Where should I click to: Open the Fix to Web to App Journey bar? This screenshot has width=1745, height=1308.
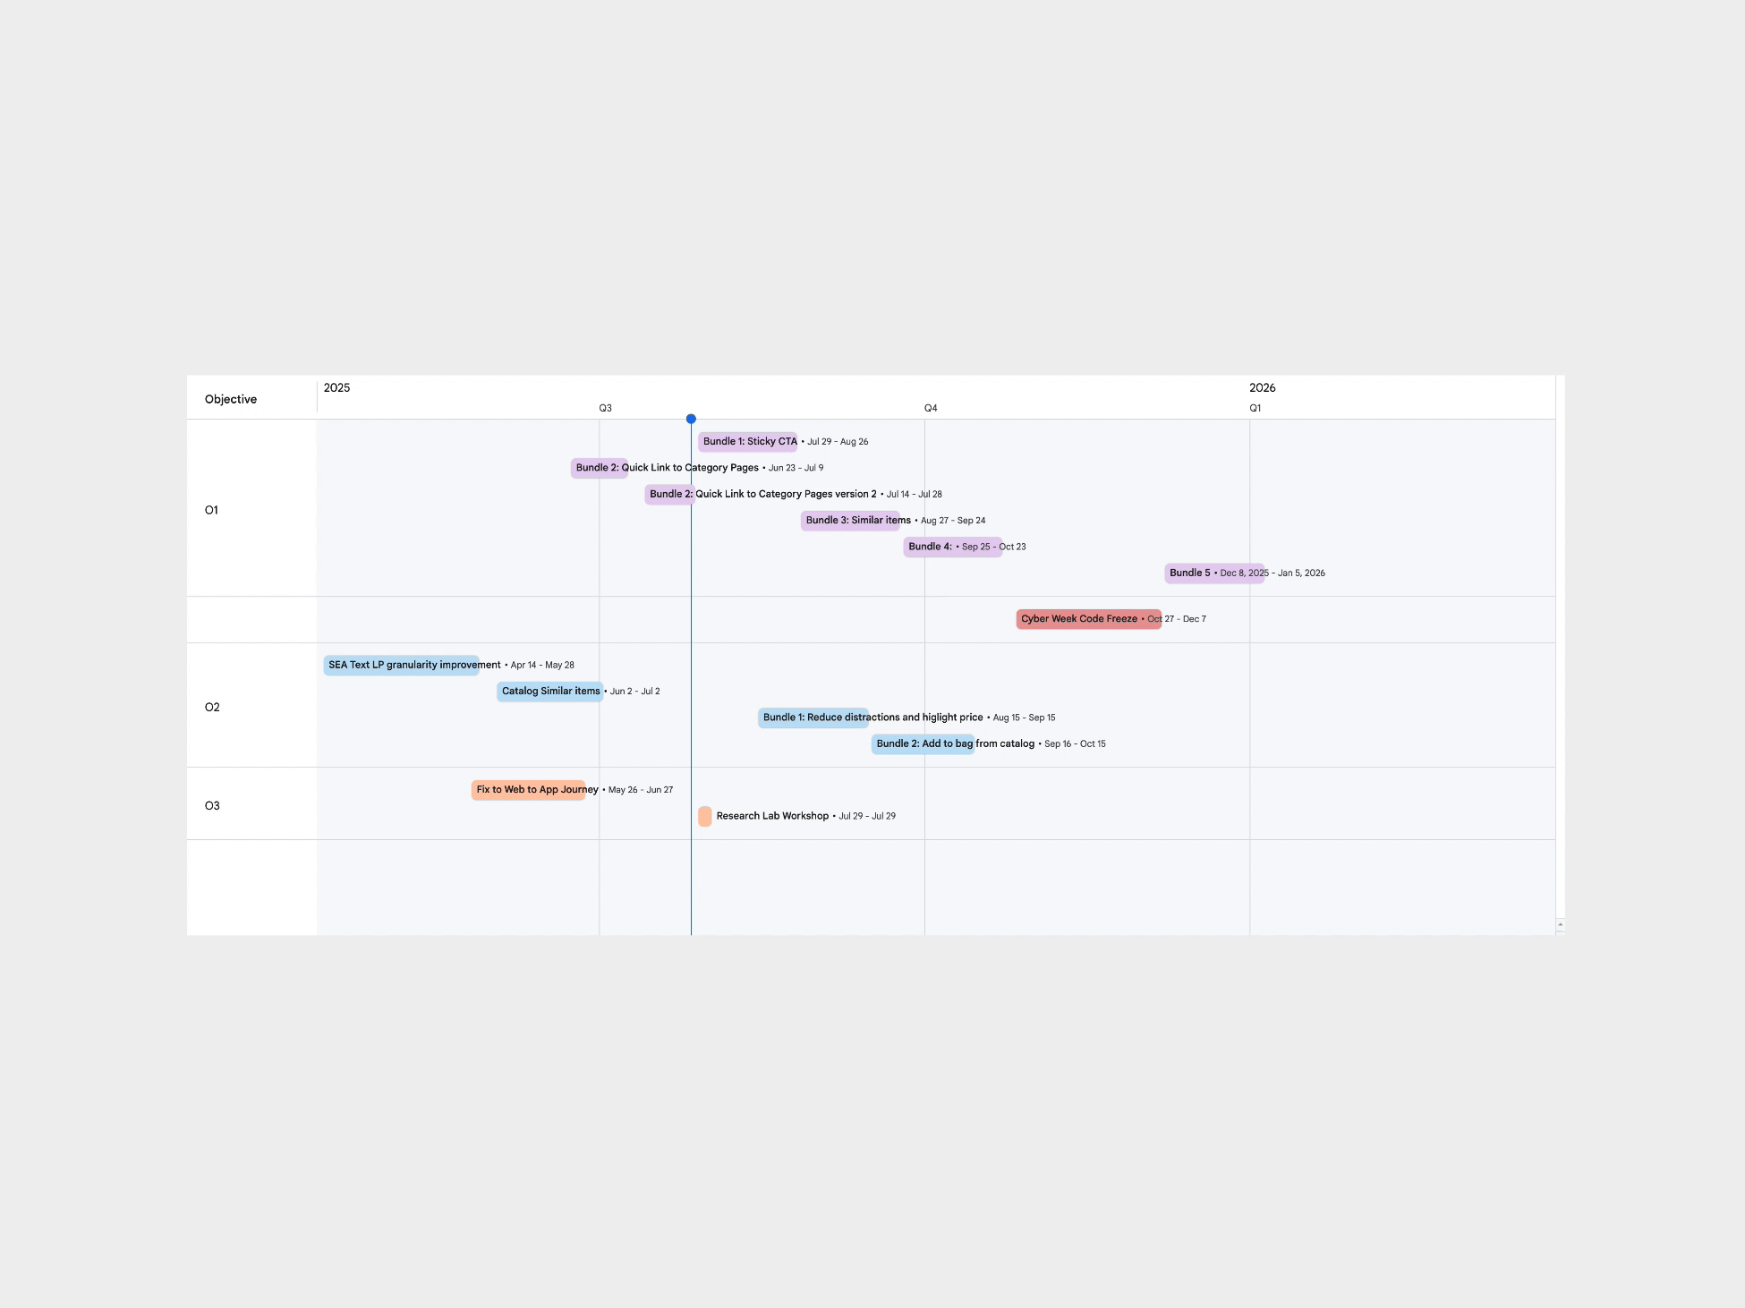pos(528,790)
